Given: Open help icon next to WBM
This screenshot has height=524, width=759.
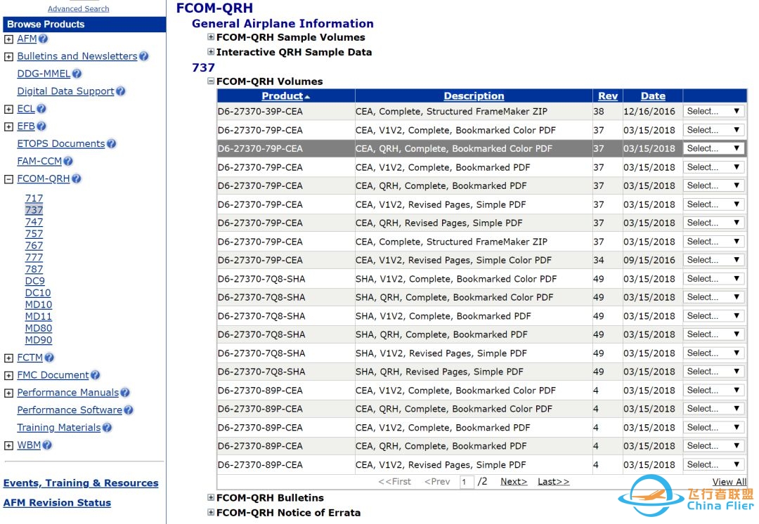Looking at the screenshot, I should pyautogui.click(x=47, y=445).
